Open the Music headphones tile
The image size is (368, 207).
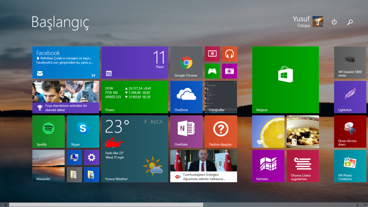click(x=229, y=53)
